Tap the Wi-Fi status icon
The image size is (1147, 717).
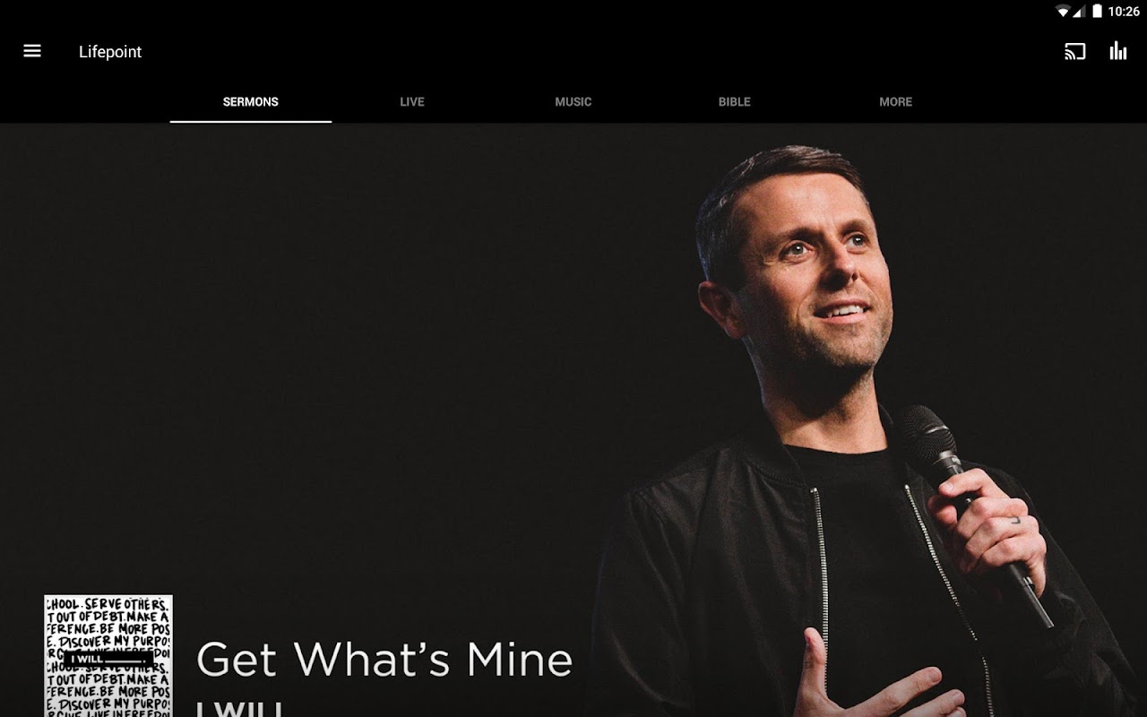click(x=1063, y=12)
